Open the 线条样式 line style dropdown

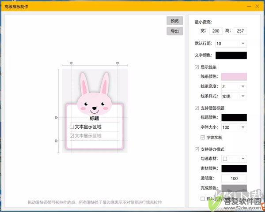[x=234, y=97]
